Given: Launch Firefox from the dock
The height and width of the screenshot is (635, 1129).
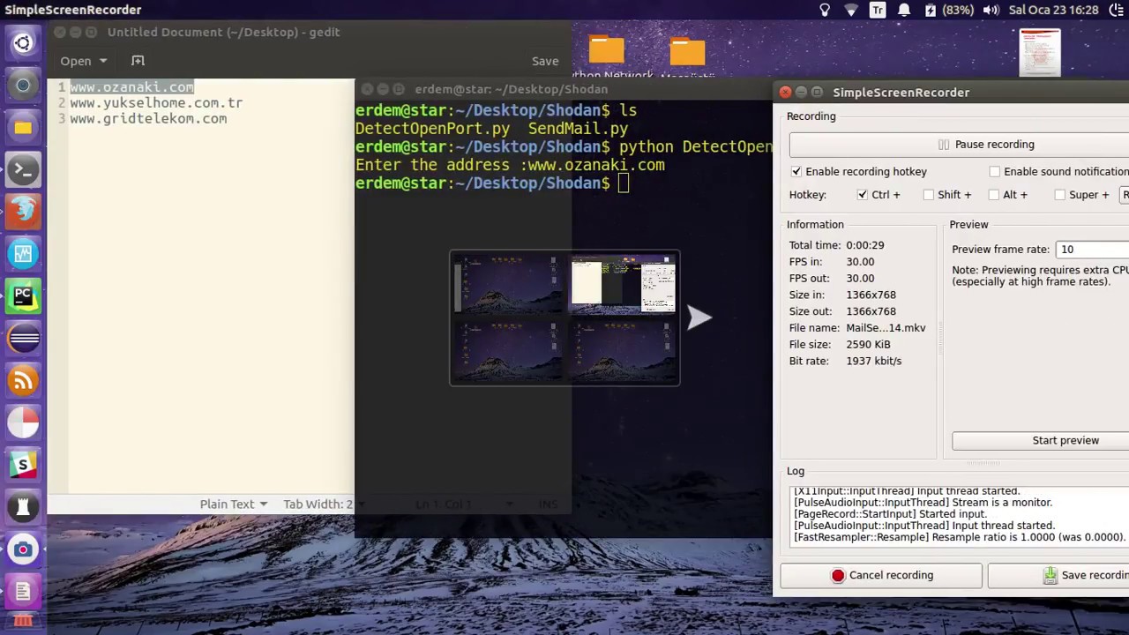Looking at the screenshot, I should pos(23,212).
